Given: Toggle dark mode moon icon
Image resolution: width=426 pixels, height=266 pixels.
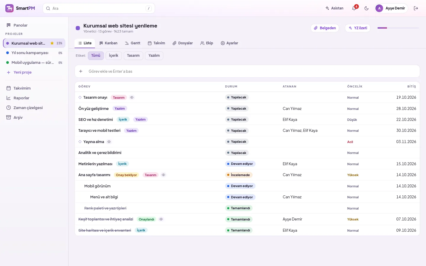Looking at the screenshot, I should (x=367, y=8).
